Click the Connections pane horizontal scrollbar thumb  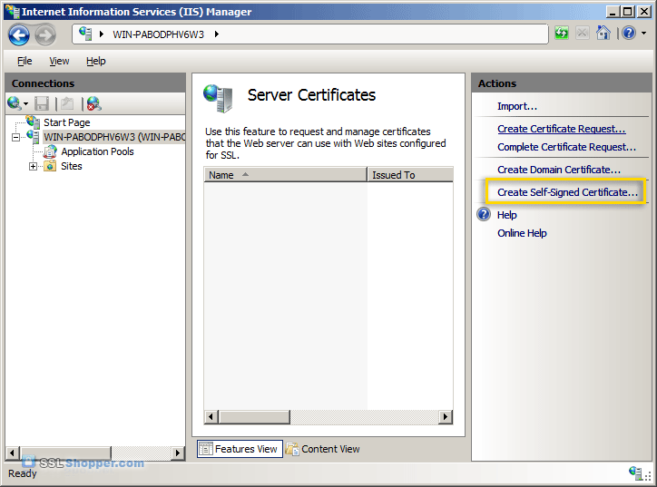tap(65, 453)
